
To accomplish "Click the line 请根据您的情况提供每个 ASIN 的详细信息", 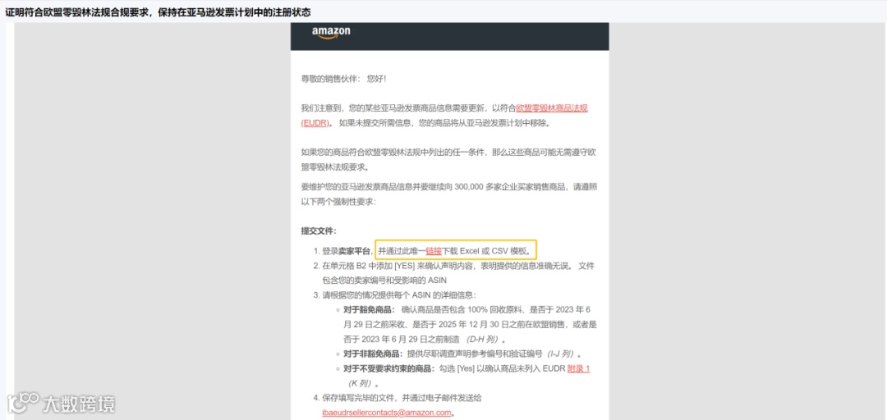I will (399, 295).
